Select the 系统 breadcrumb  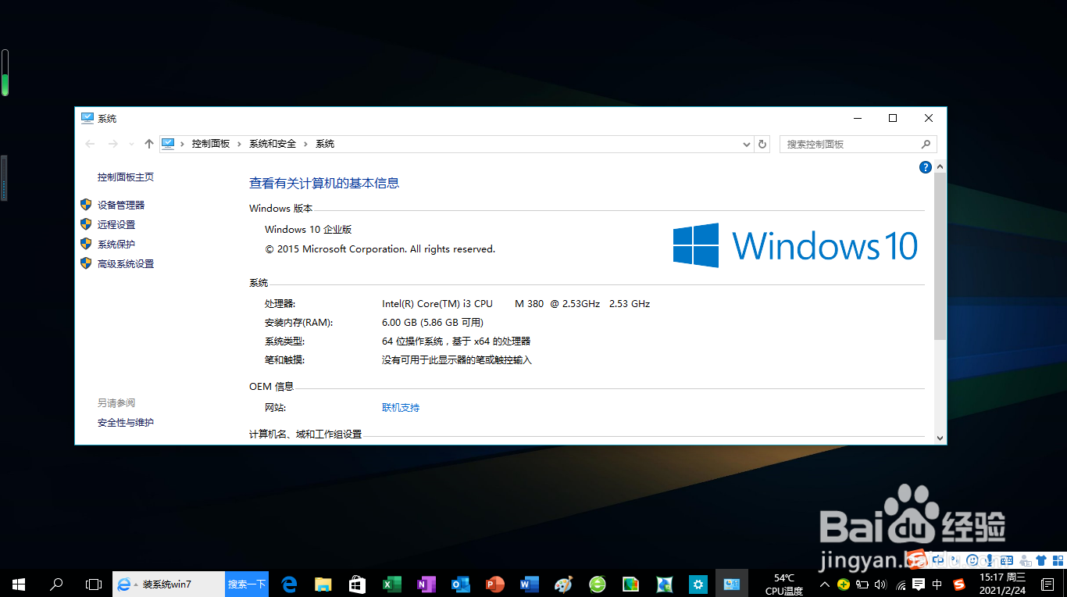pos(325,144)
